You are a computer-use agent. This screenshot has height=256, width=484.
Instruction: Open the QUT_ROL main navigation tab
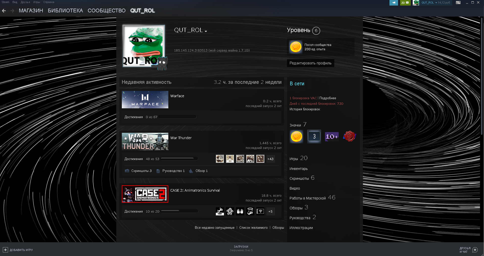tap(143, 11)
